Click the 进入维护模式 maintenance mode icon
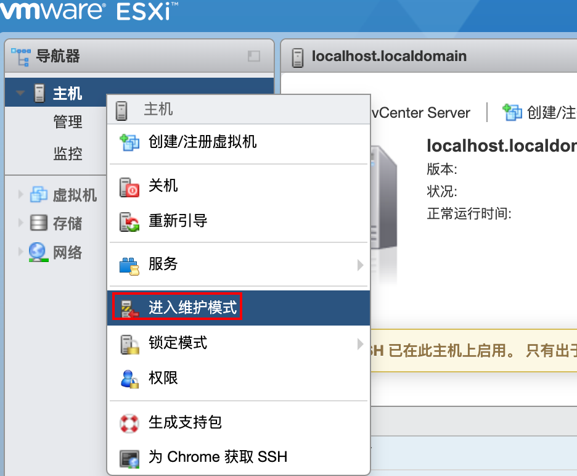The height and width of the screenshot is (476, 577). click(131, 307)
